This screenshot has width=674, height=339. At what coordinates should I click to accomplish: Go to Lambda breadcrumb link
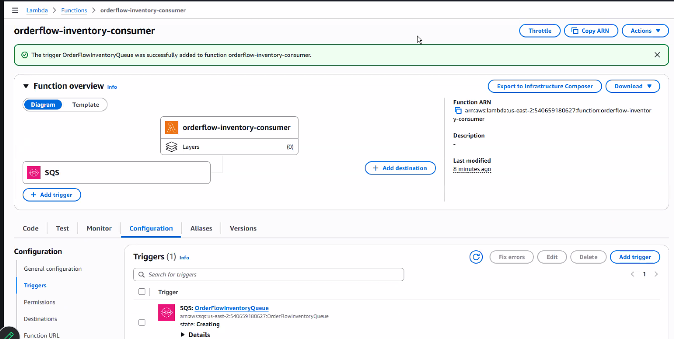point(37,10)
